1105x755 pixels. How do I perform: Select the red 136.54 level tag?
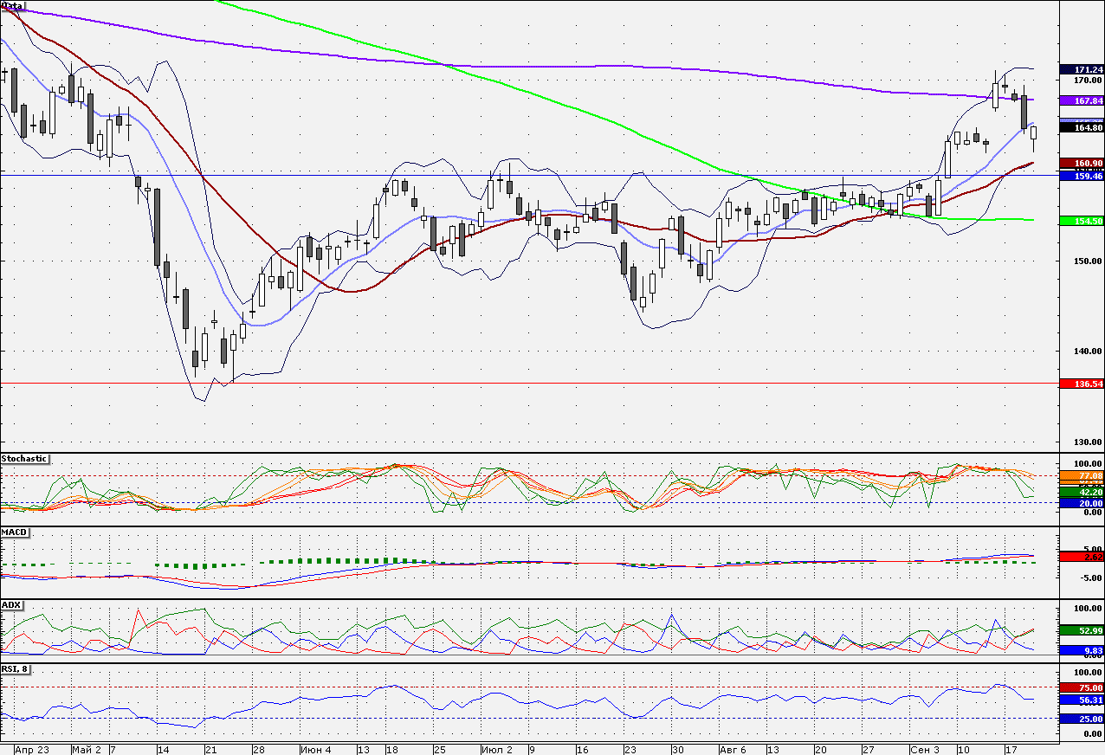pos(1082,383)
